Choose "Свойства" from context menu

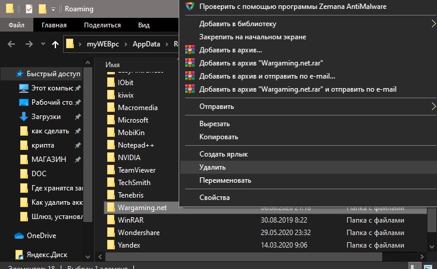coord(308,198)
